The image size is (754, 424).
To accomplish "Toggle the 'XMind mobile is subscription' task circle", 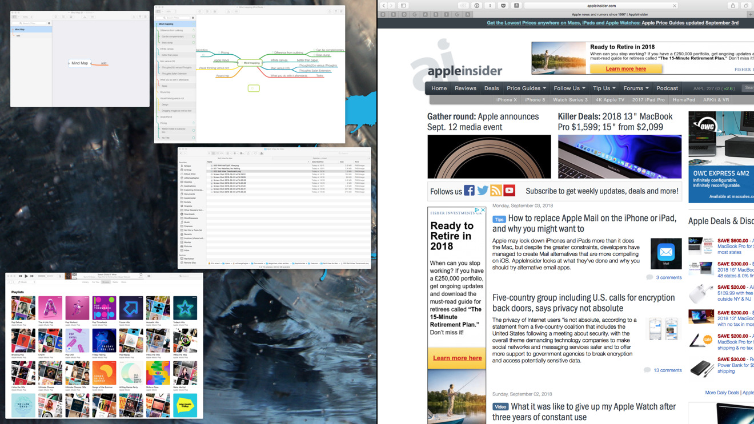I will 193,130.
